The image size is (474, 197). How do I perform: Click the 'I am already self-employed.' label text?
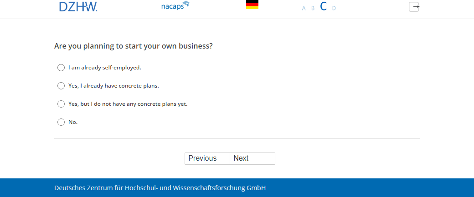(x=105, y=68)
